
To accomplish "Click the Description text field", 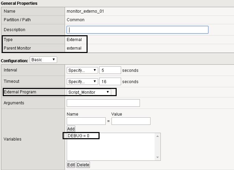I will pyautogui.click(x=138, y=30).
